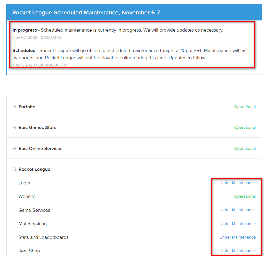The width and height of the screenshot is (264, 256).
Task: Select the Matchmaking row label
Action: tap(33, 224)
